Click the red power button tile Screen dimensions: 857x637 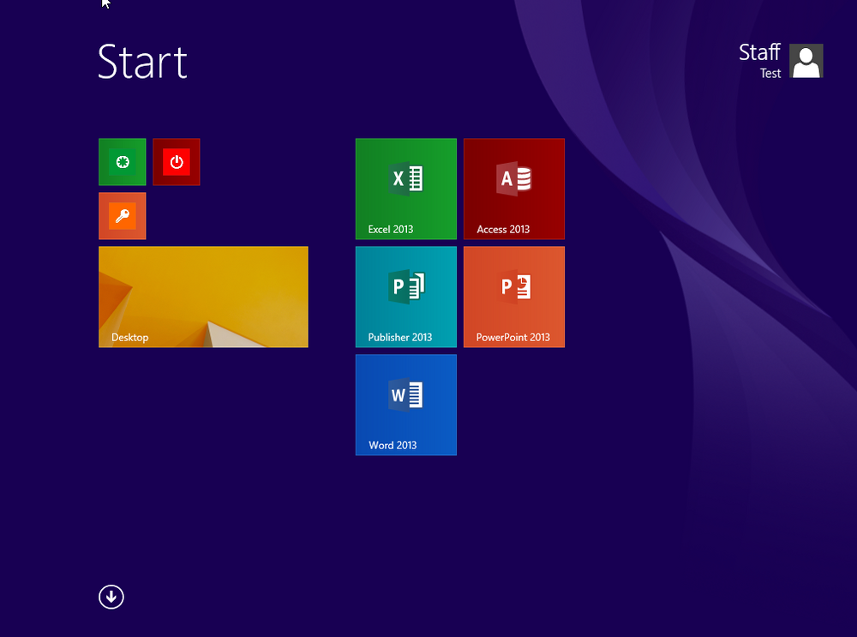click(x=177, y=162)
